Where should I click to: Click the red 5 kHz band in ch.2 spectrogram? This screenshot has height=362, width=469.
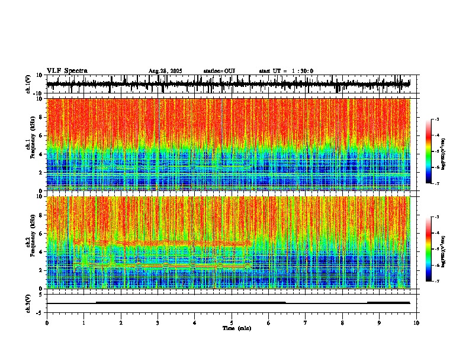(163, 243)
